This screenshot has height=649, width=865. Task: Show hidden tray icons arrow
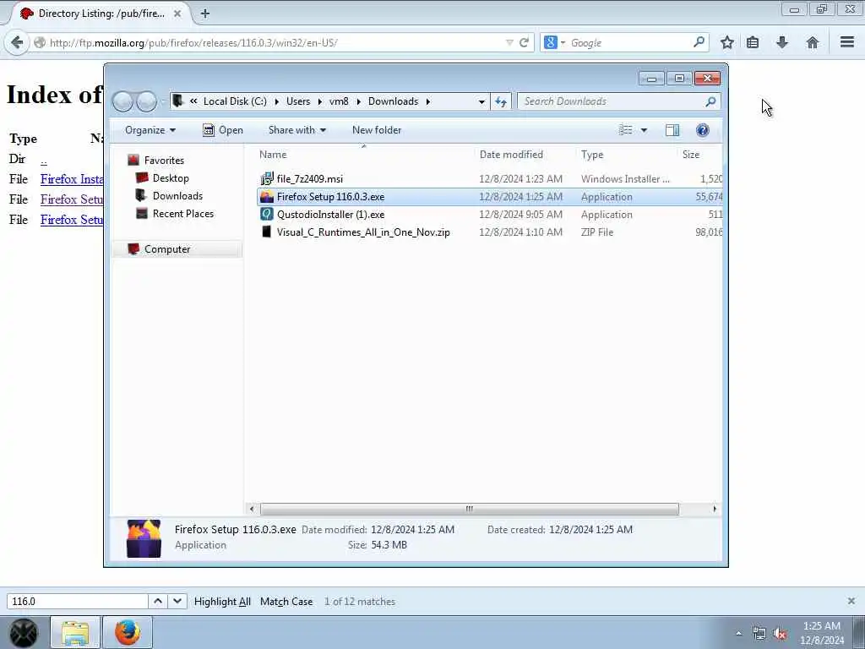[738, 634]
